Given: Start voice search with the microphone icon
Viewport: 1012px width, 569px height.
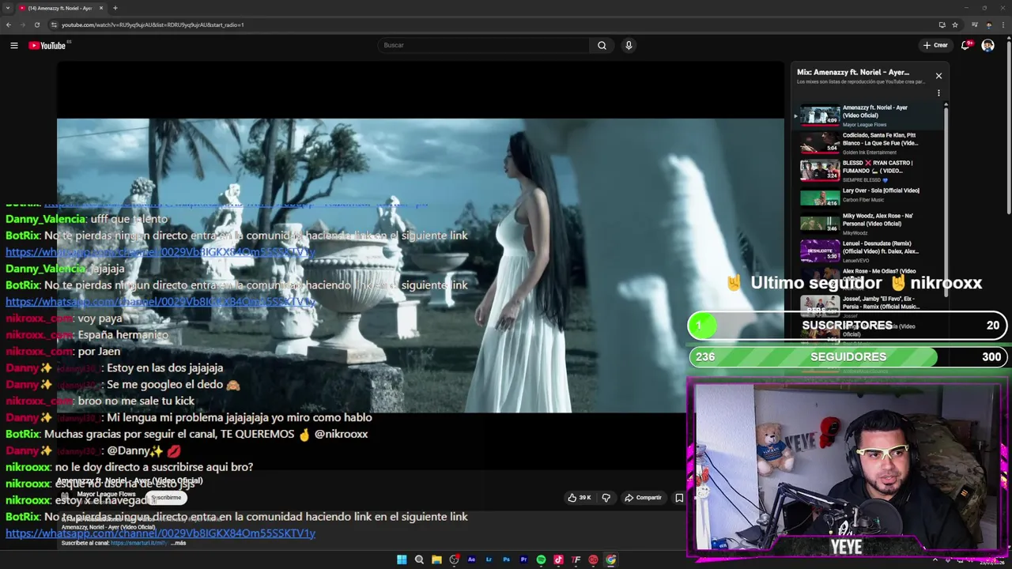Looking at the screenshot, I should click(x=629, y=45).
